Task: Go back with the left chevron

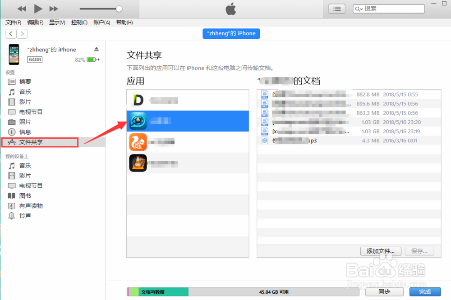Action: point(11,34)
